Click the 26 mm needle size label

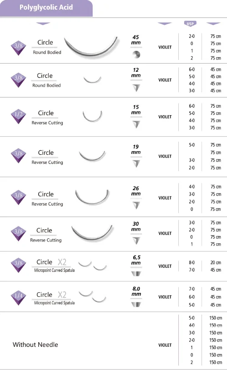point(136,191)
